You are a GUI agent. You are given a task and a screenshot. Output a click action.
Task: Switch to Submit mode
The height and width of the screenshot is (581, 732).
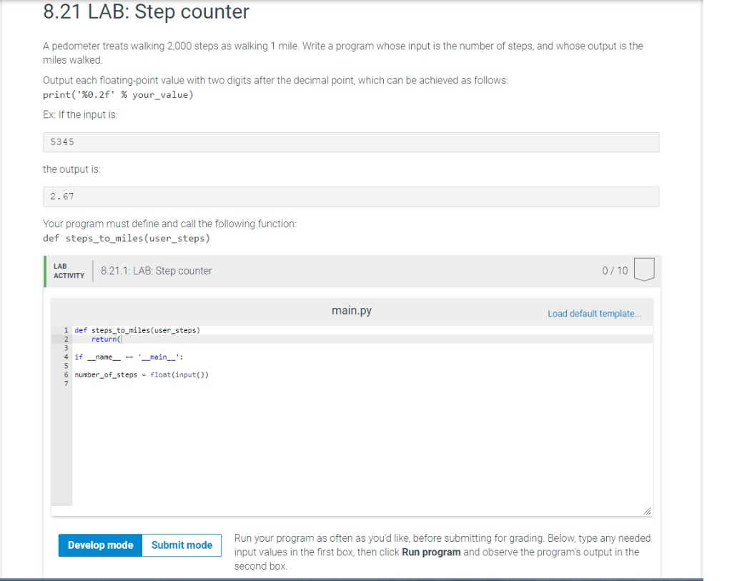[x=182, y=545]
